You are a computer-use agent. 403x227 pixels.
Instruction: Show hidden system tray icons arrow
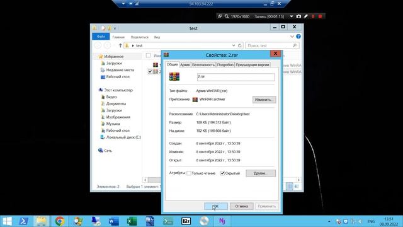(329, 221)
